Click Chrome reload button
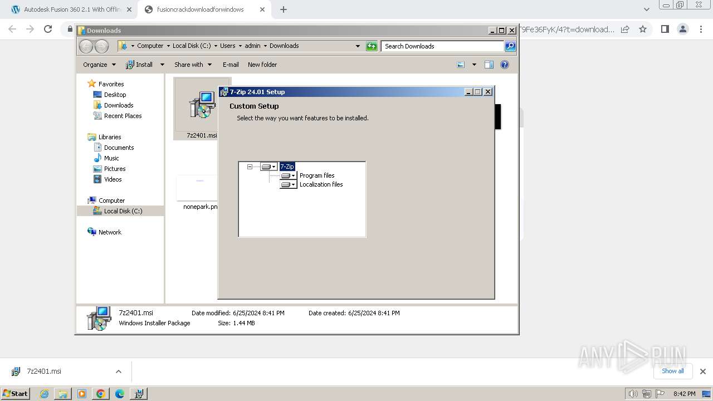 [x=48, y=29]
